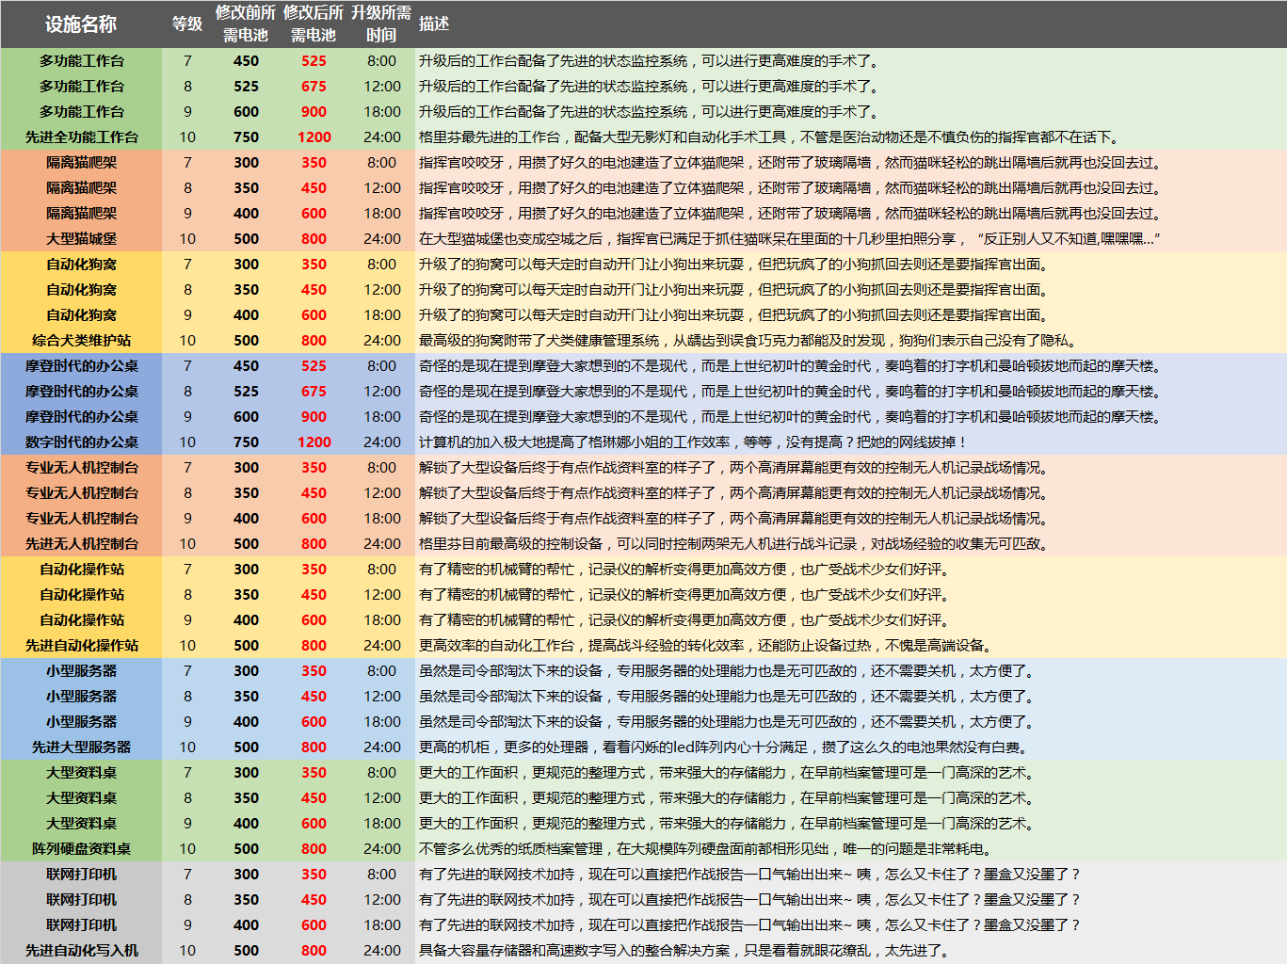This screenshot has width=1287, height=964.
Task: Click the black 750 value in 数字时代的办公桌 row
Action: click(x=246, y=442)
